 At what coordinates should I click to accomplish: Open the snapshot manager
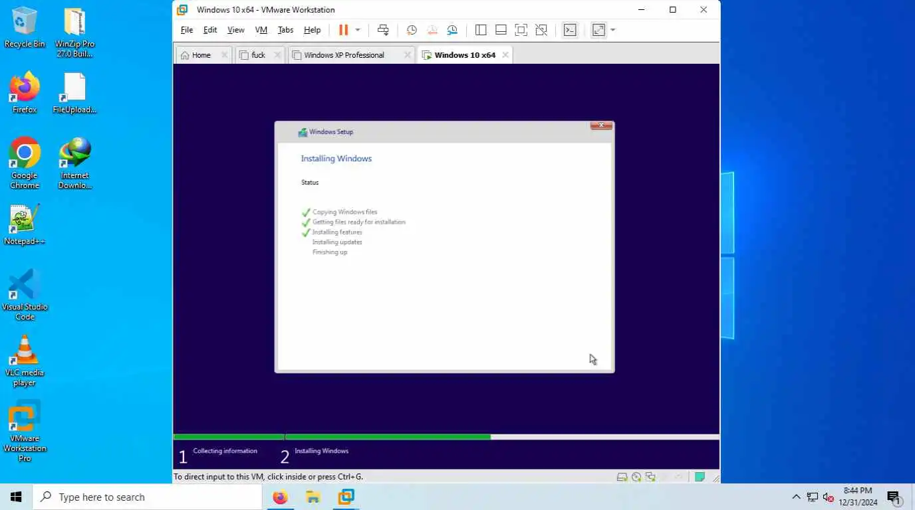coord(452,30)
